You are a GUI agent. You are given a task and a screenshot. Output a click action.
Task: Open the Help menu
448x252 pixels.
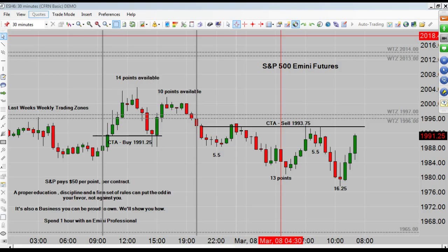[131, 14]
